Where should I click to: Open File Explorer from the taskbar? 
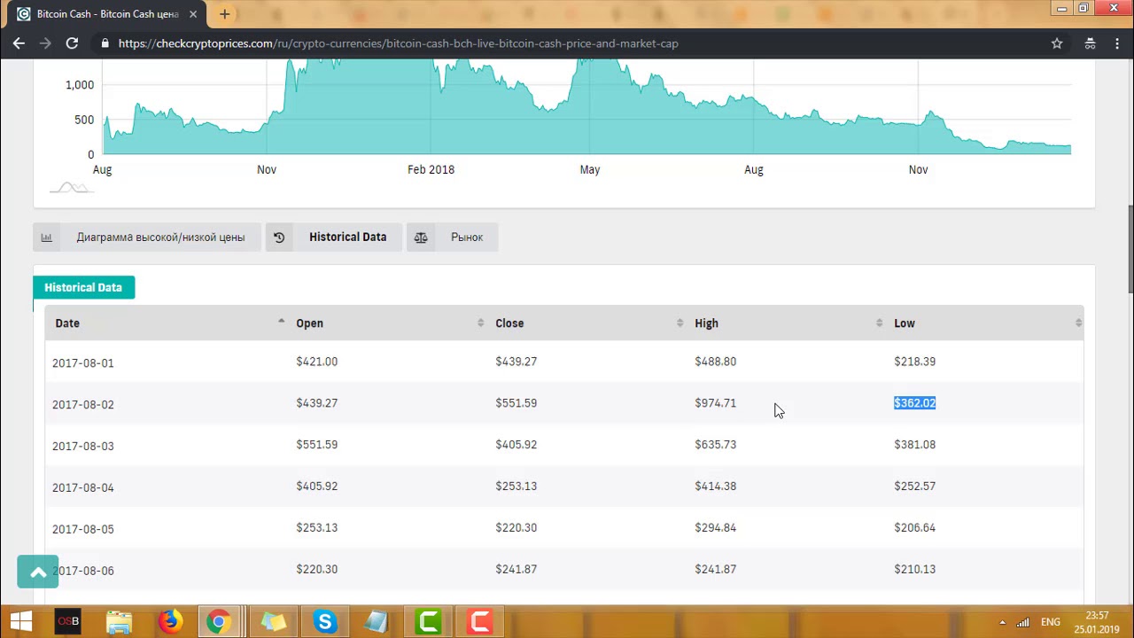click(x=120, y=622)
